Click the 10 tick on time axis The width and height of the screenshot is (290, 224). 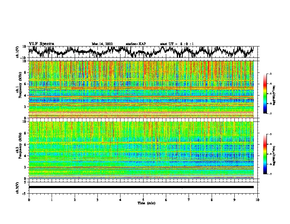pos(257,200)
